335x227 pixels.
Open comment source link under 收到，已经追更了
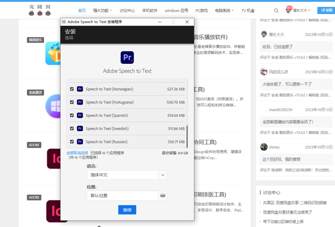point(295,58)
